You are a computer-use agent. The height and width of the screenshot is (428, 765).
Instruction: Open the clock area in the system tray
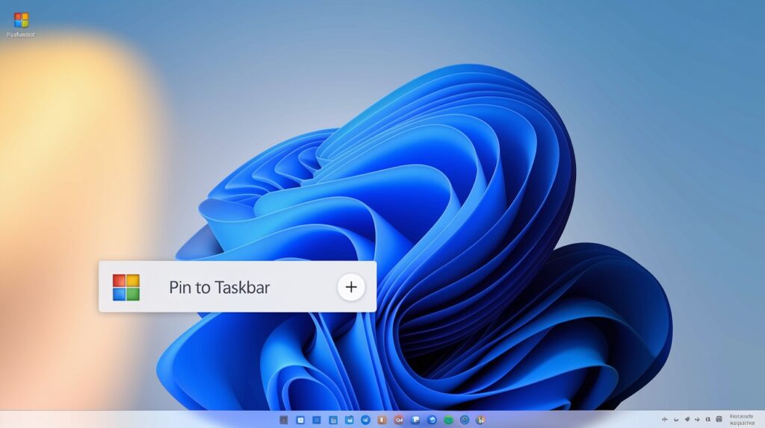[x=742, y=420]
